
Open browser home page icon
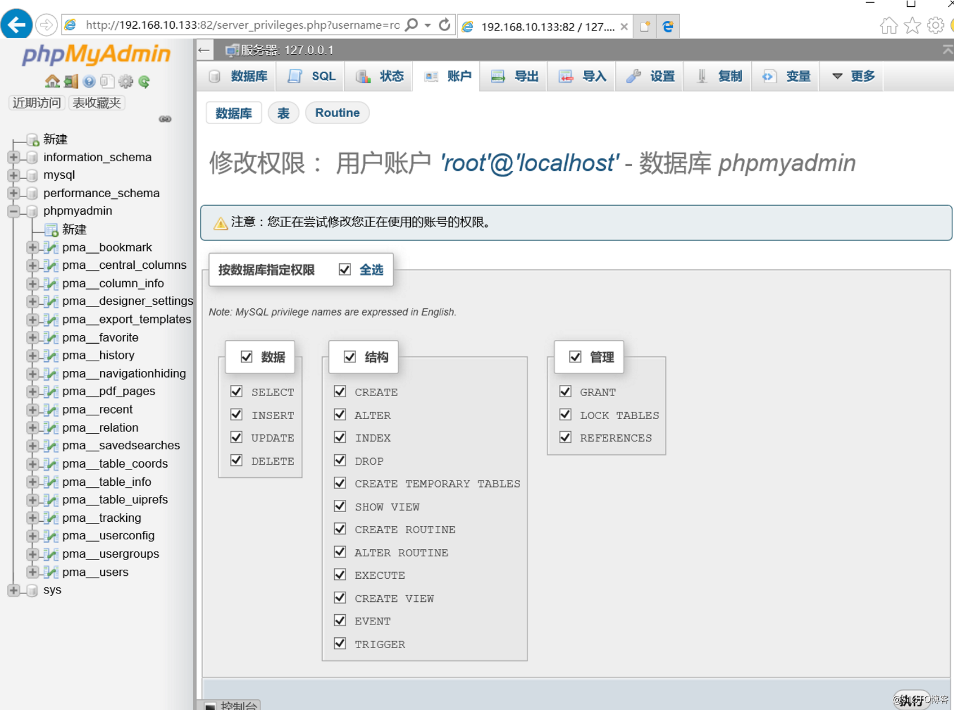click(x=889, y=25)
